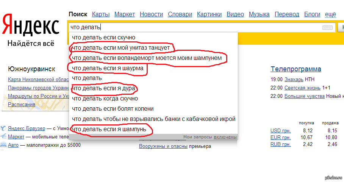Click the map thumbnail under Южноукраинск
344x182 pixels.
point(35,101)
